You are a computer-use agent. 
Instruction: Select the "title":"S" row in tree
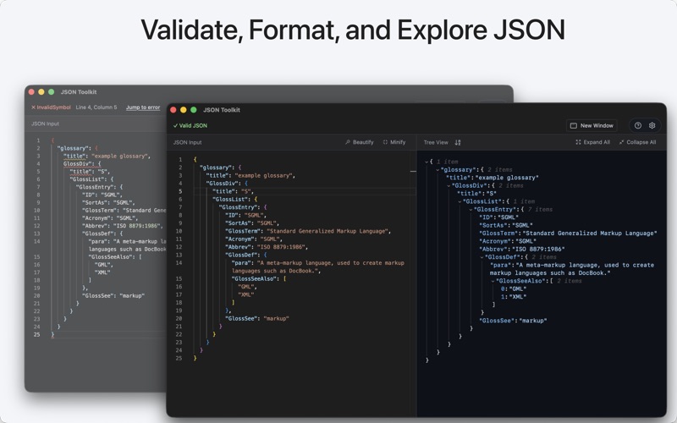click(476, 194)
